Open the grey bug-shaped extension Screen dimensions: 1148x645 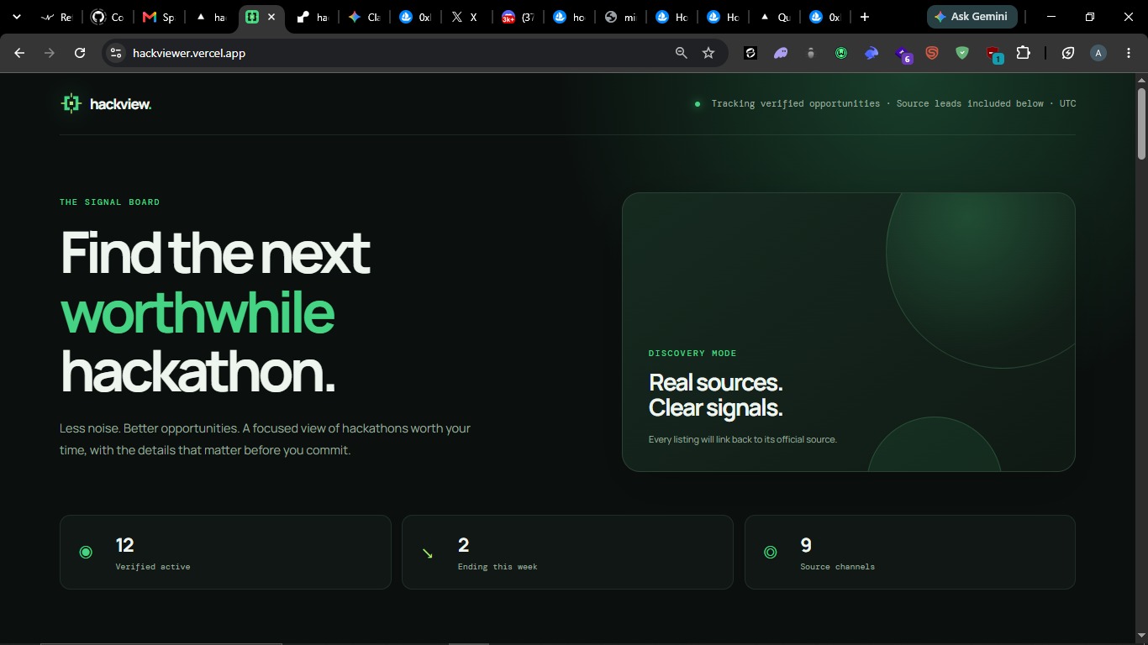tap(811, 53)
